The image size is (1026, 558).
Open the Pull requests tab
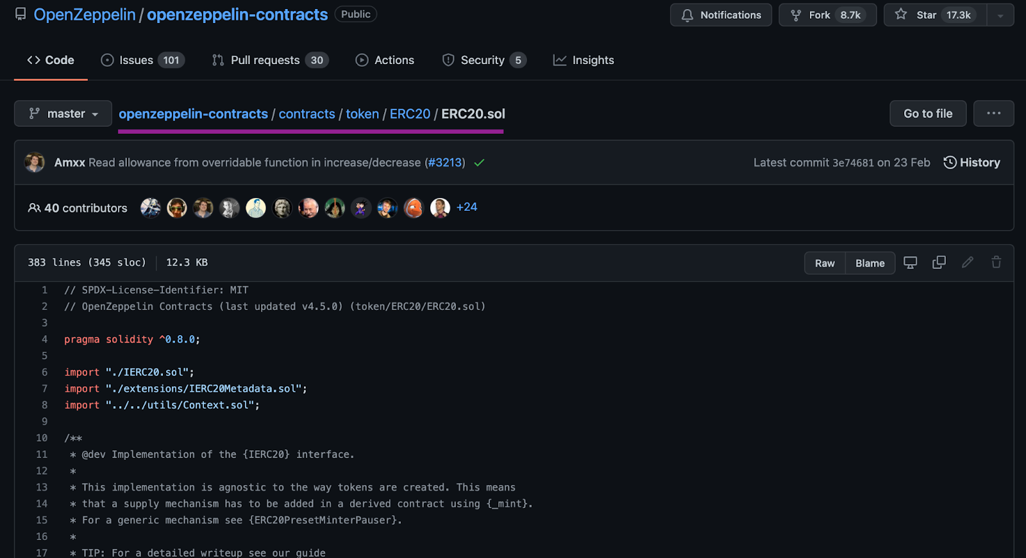[270, 60]
